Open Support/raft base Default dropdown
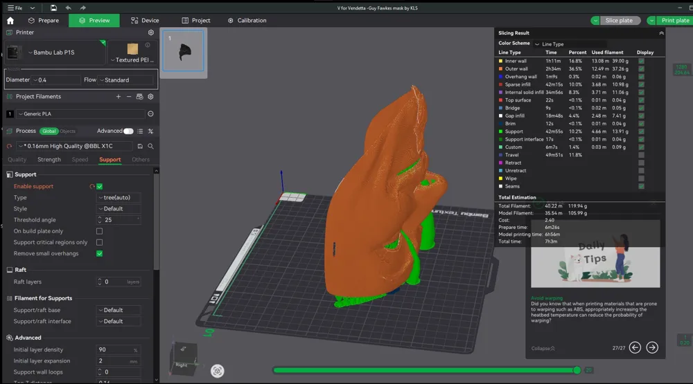 pyautogui.click(x=119, y=310)
